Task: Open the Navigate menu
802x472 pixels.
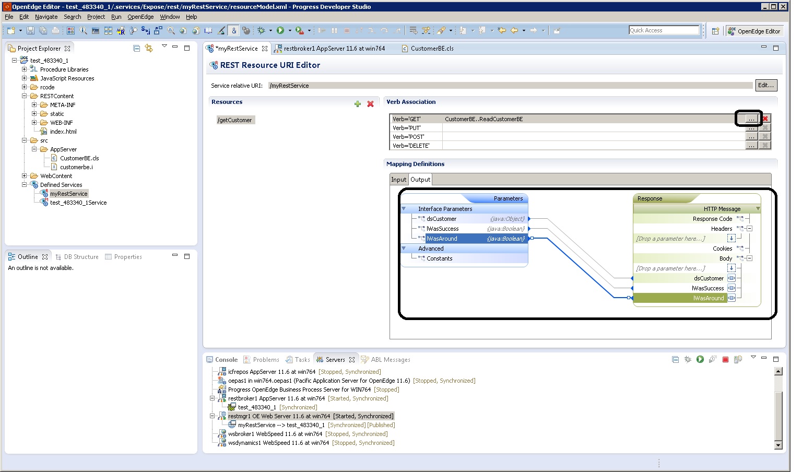Action: (x=46, y=17)
